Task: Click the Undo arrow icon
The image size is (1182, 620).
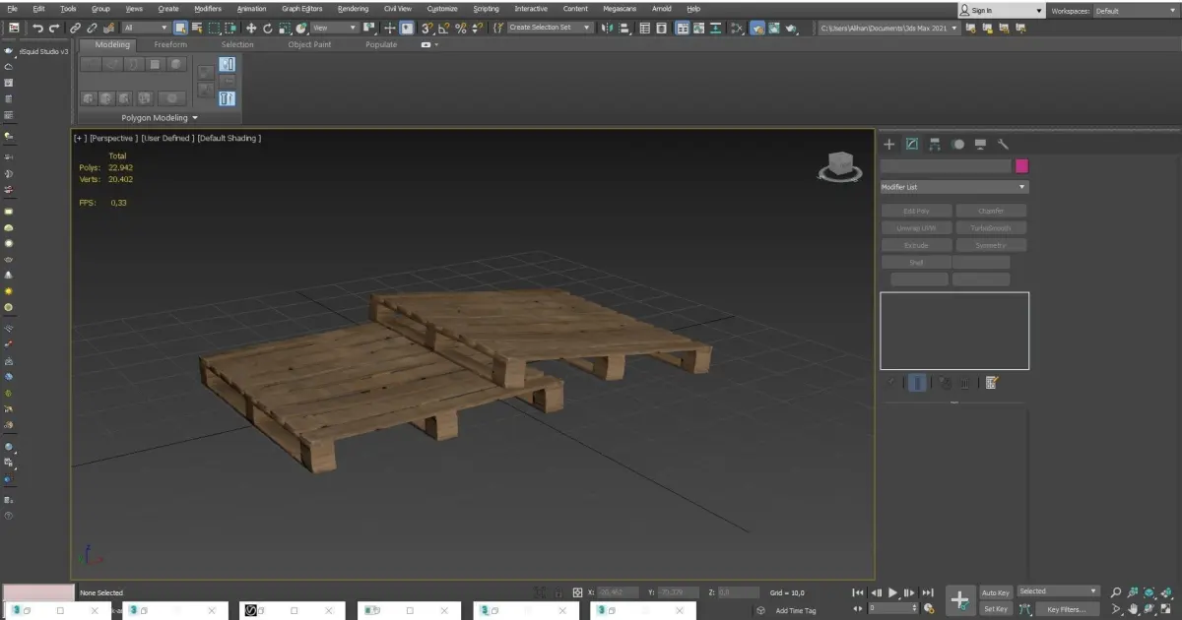Action: coord(37,29)
